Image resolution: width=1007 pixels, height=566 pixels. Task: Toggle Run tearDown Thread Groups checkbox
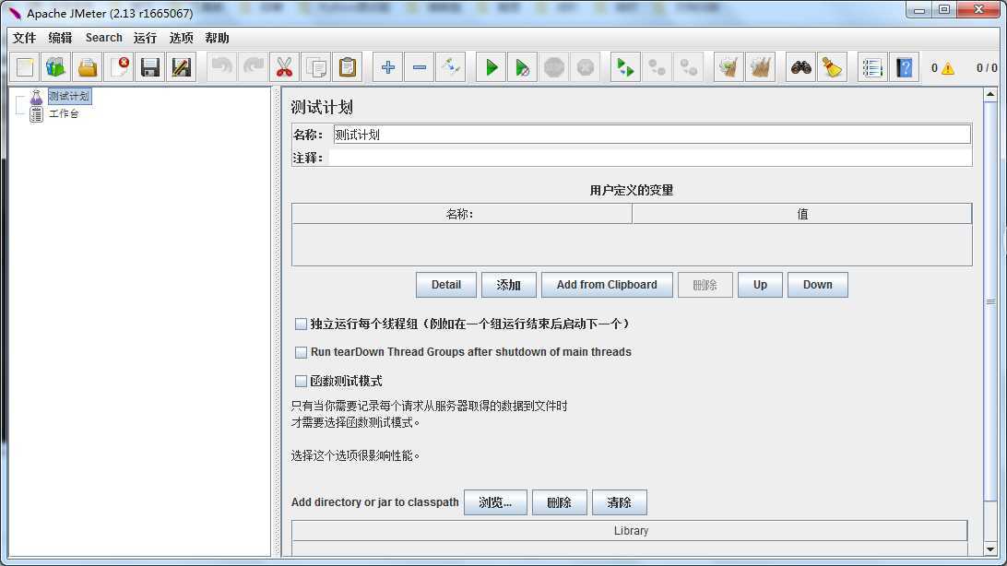pos(301,352)
